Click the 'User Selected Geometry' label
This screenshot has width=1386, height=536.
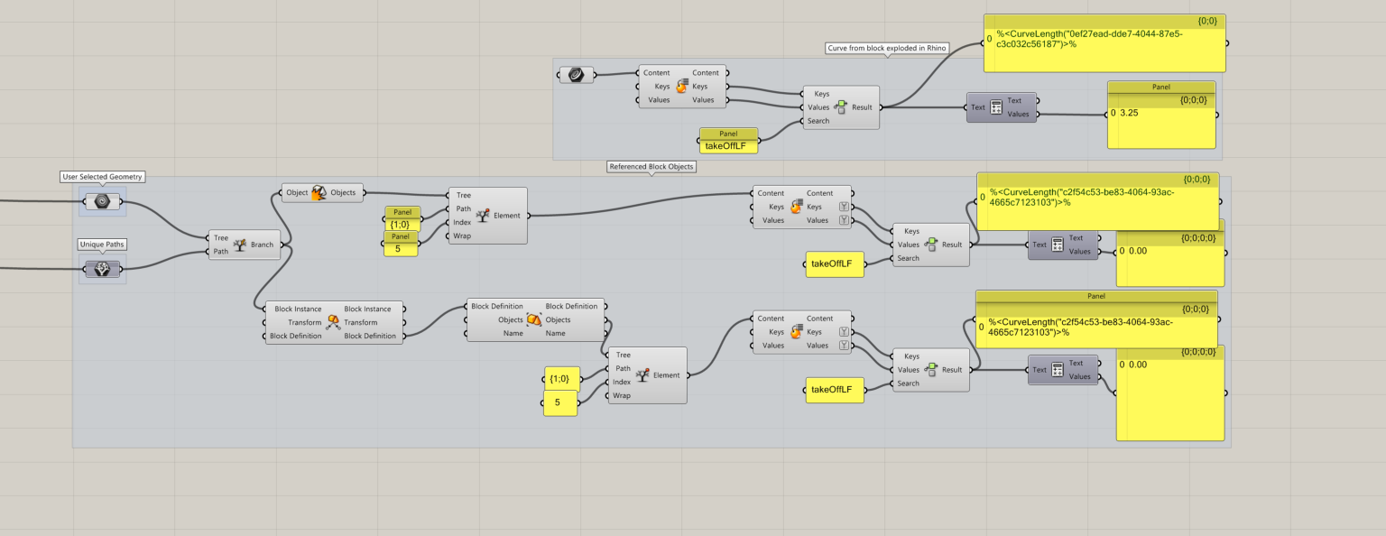click(102, 178)
